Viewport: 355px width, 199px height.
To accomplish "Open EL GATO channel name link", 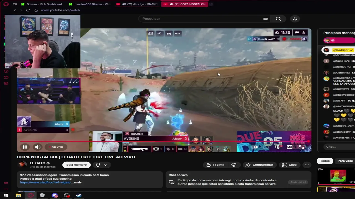I will click(x=38, y=163).
